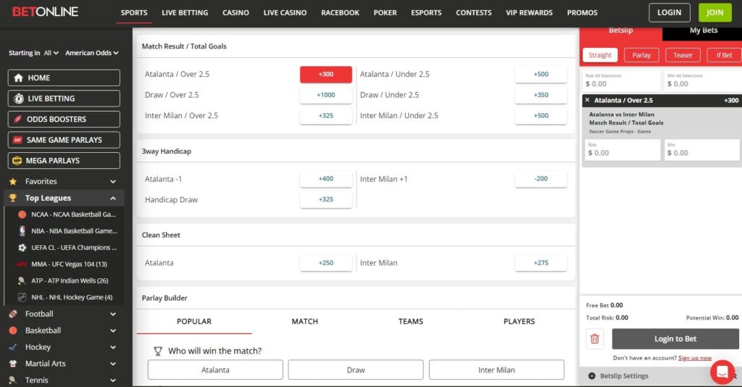Collapse the Top Leagues section

[x=113, y=198]
